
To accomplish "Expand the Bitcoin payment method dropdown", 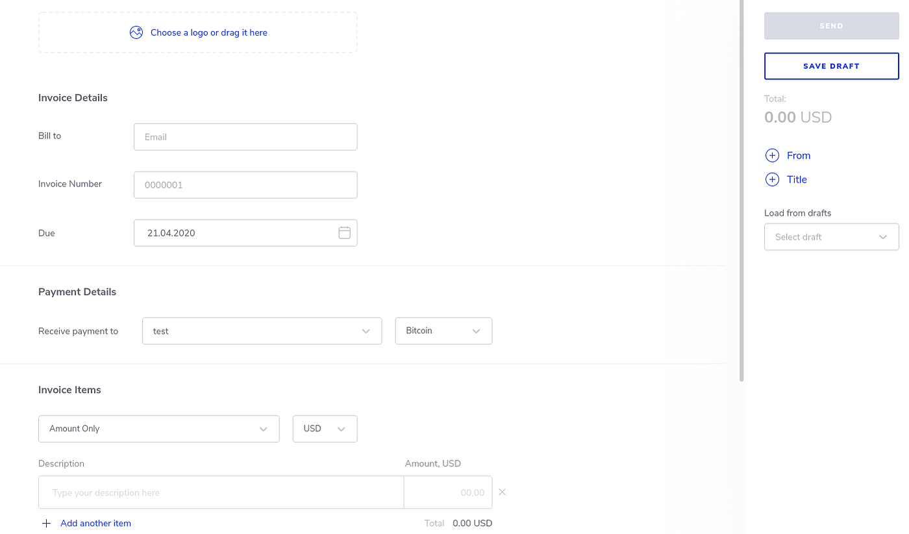I will 443,331.
